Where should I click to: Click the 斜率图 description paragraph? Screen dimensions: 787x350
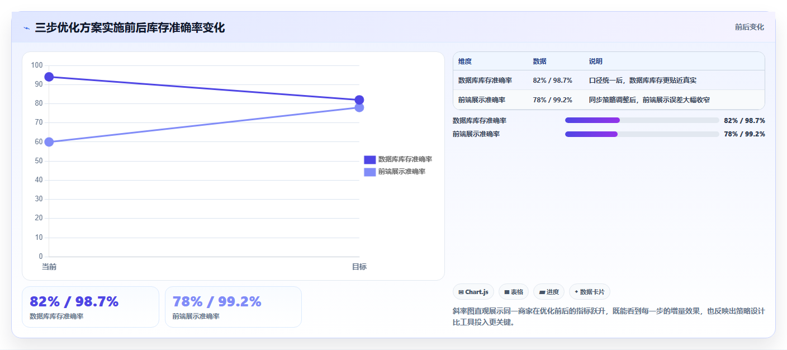point(609,316)
